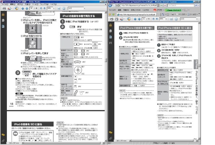Click the green Trend プロテクト button
The image size is (215, 145).
click(173, 10)
